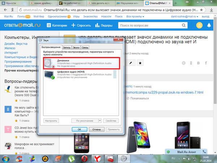Click "Спросить" to ask question
The image size is (217, 163).
(x=81, y=25)
